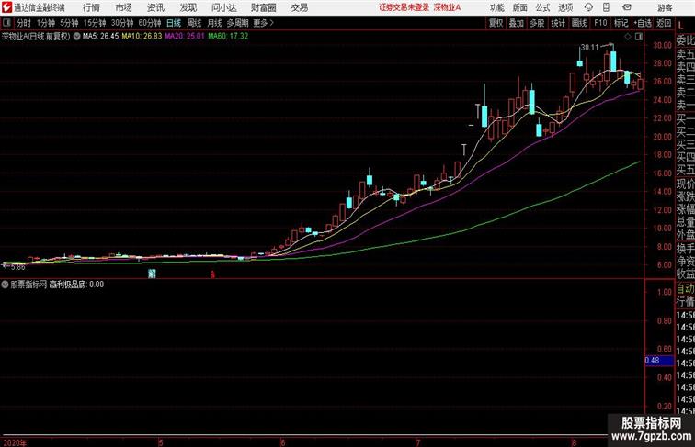695x447 pixels.
Task: Switch to the 5分钟 period tab
Action: point(69,23)
